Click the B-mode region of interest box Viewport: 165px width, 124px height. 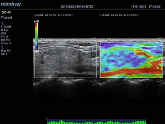tap(65, 60)
